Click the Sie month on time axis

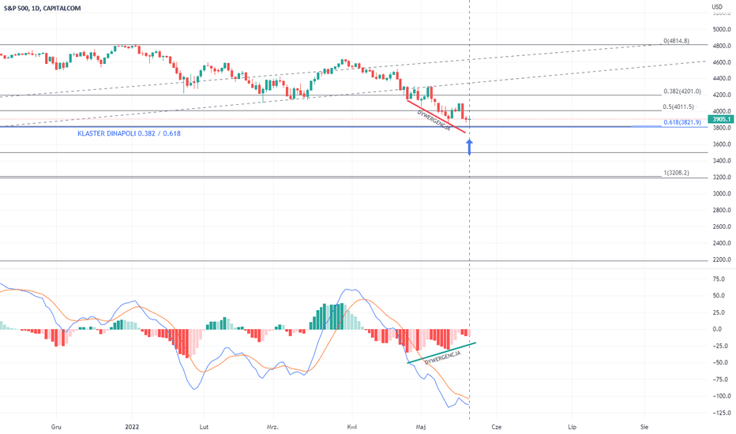pos(644,427)
